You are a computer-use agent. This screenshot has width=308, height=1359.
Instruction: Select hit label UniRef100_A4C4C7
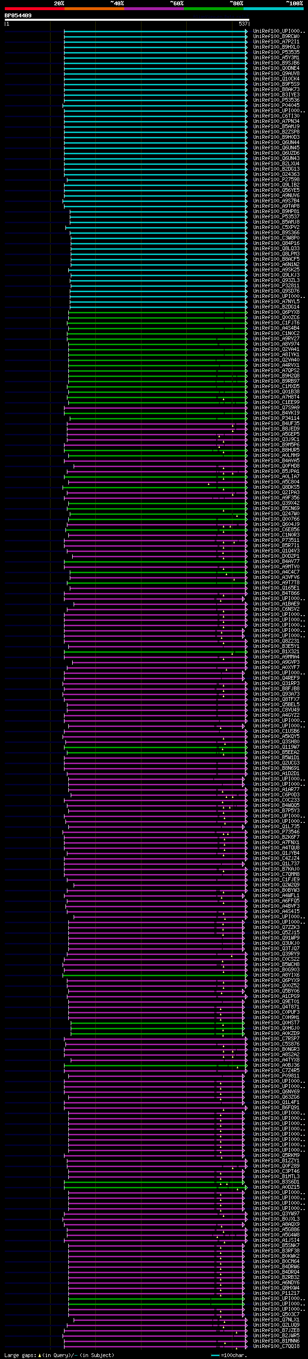276,572
